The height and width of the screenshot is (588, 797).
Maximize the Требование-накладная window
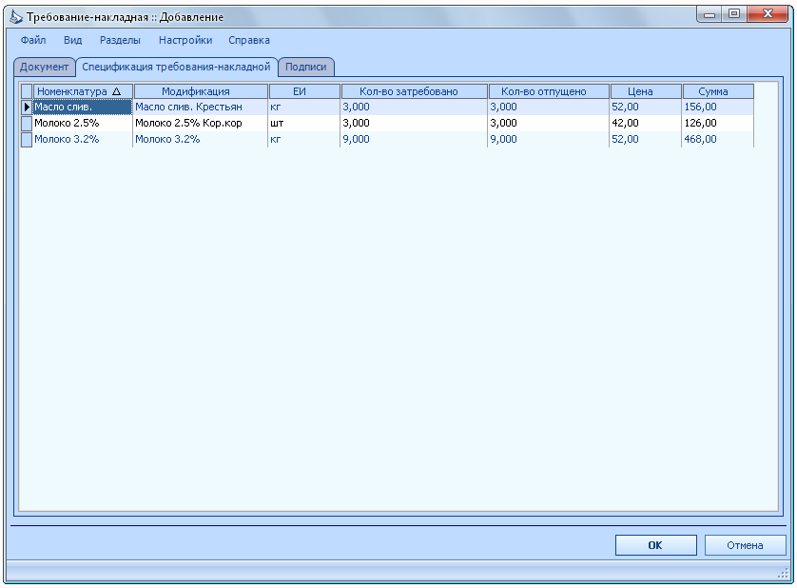[x=734, y=15]
